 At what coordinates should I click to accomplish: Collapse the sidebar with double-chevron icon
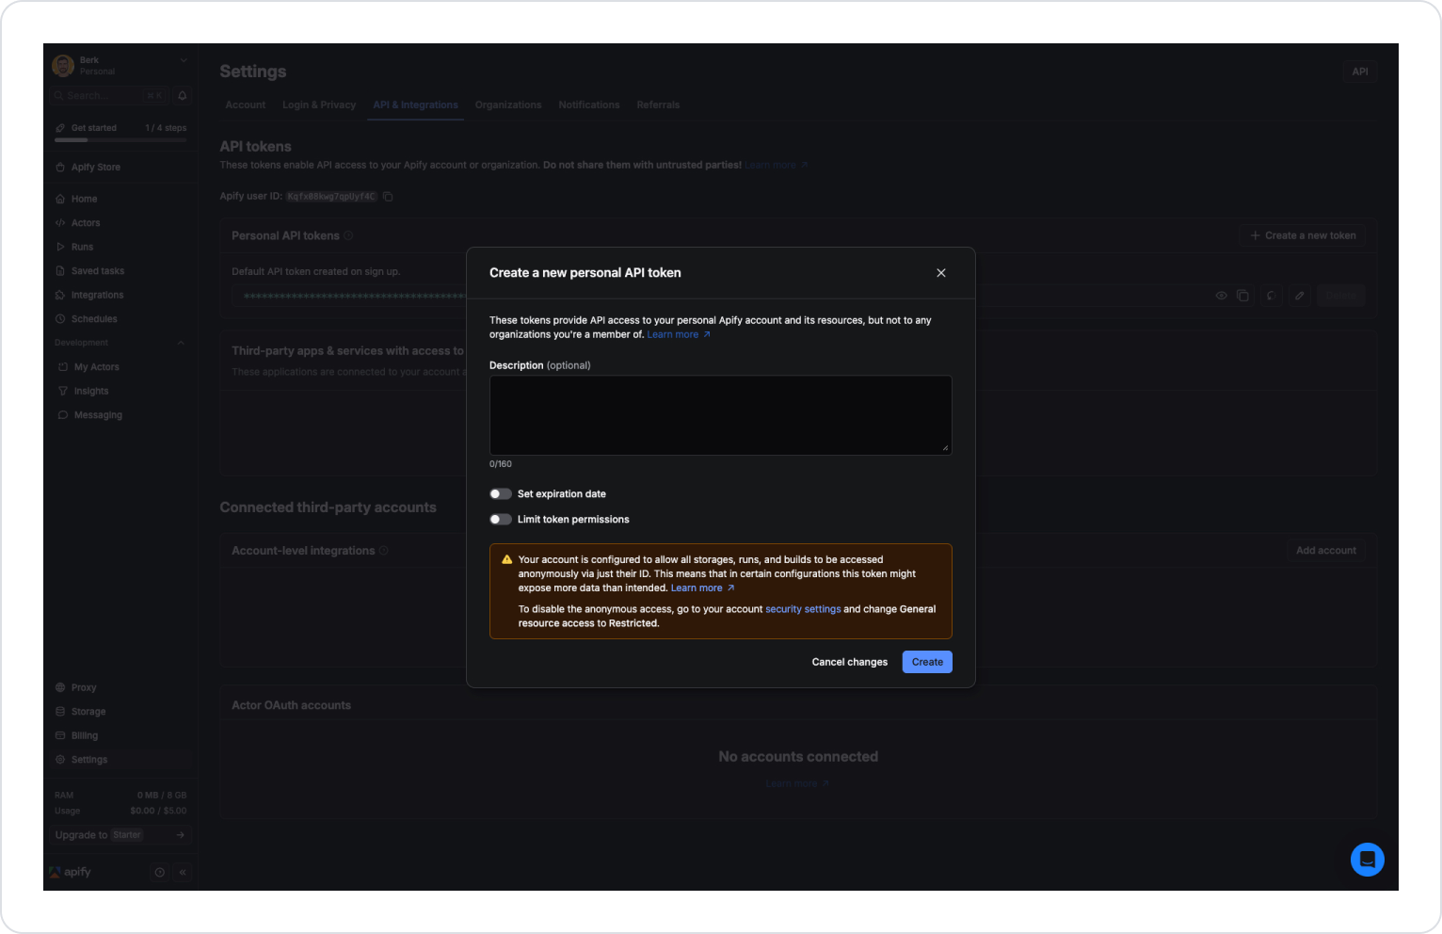(183, 873)
